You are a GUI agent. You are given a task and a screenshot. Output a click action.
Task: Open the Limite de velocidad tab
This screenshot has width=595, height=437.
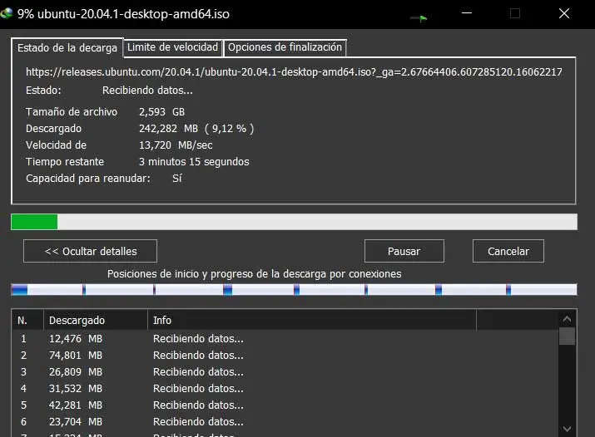click(172, 47)
